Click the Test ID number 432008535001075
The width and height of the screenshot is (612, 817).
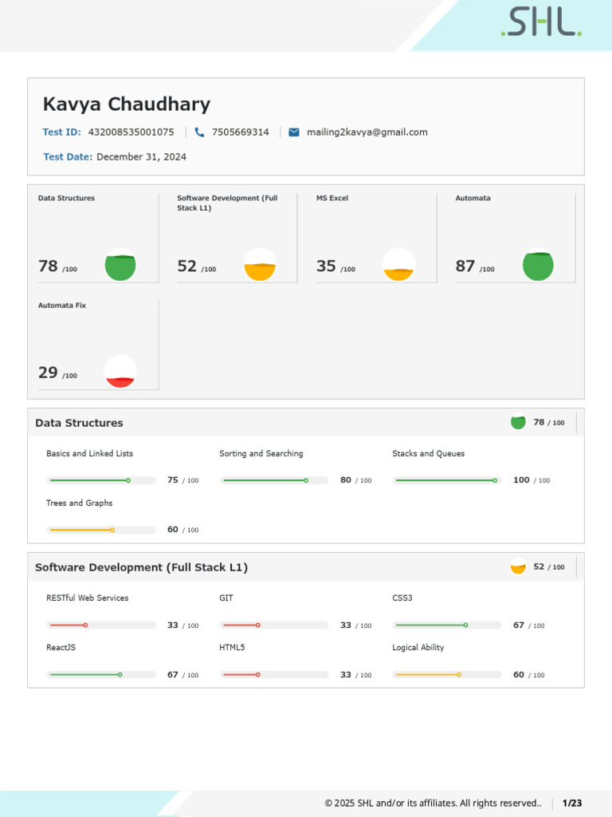pyautogui.click(x=131, y=132)
